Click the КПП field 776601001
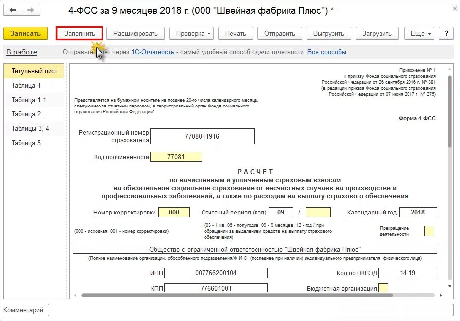Screen dimensions: 460x321 (216, 287)
